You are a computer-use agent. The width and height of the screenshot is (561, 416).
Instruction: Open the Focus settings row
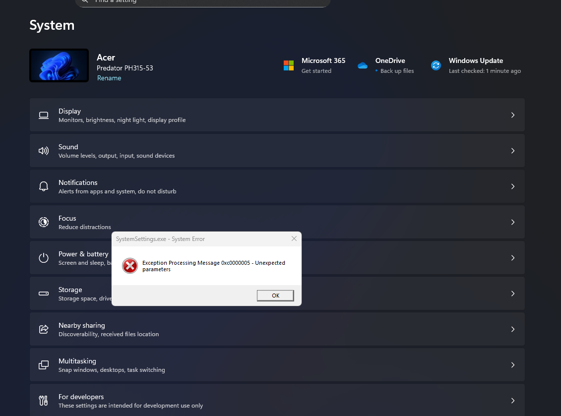tap(277, 222)
